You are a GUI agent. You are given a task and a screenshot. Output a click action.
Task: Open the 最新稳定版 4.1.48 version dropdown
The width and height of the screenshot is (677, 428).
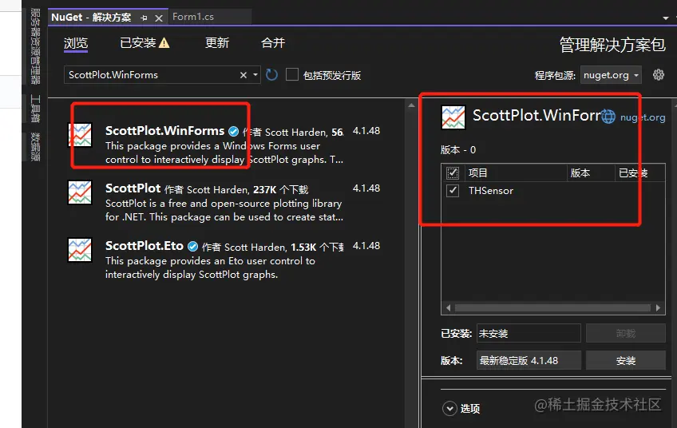(x=529, y=360)
